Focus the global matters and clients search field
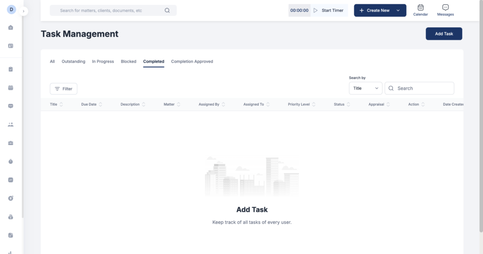 tap(113, 10)
